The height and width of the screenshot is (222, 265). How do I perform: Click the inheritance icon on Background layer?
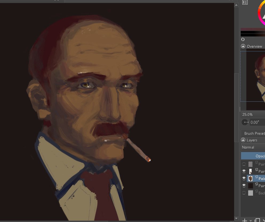tap(256, 191)
